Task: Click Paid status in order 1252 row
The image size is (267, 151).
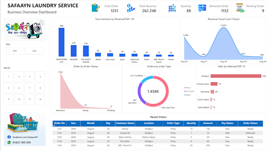Action: [x=227, y=133]
